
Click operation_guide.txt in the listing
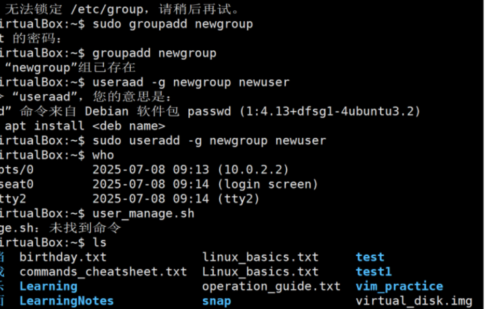click(271, 287)
